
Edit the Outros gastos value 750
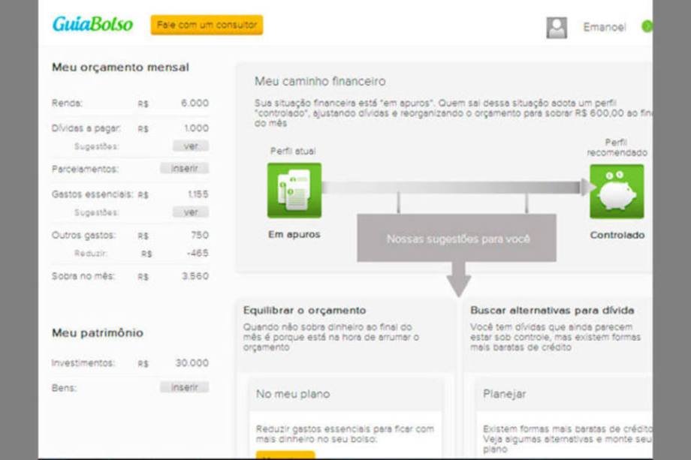click(x=200, y=235)
